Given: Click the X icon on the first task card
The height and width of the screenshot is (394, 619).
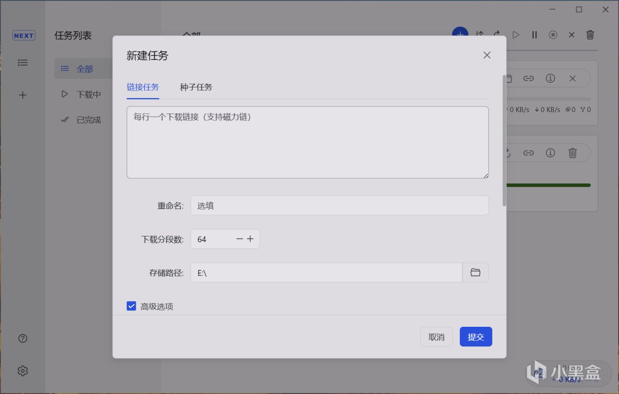Looking at the screenshot, I should click(x=573, y=78).
